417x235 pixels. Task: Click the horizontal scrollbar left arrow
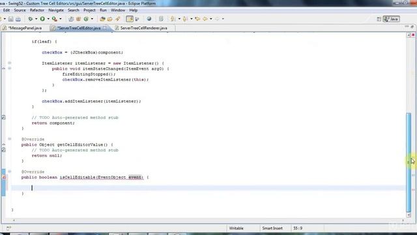click(14, 221)
